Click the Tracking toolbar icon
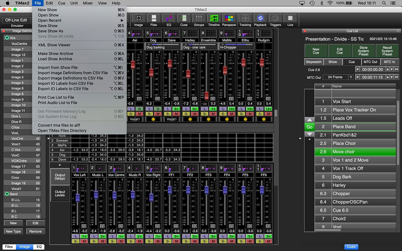 [x=245, y=18]
